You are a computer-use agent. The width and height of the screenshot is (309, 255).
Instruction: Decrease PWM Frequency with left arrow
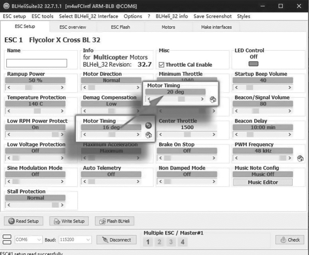[x=236, y=158]
